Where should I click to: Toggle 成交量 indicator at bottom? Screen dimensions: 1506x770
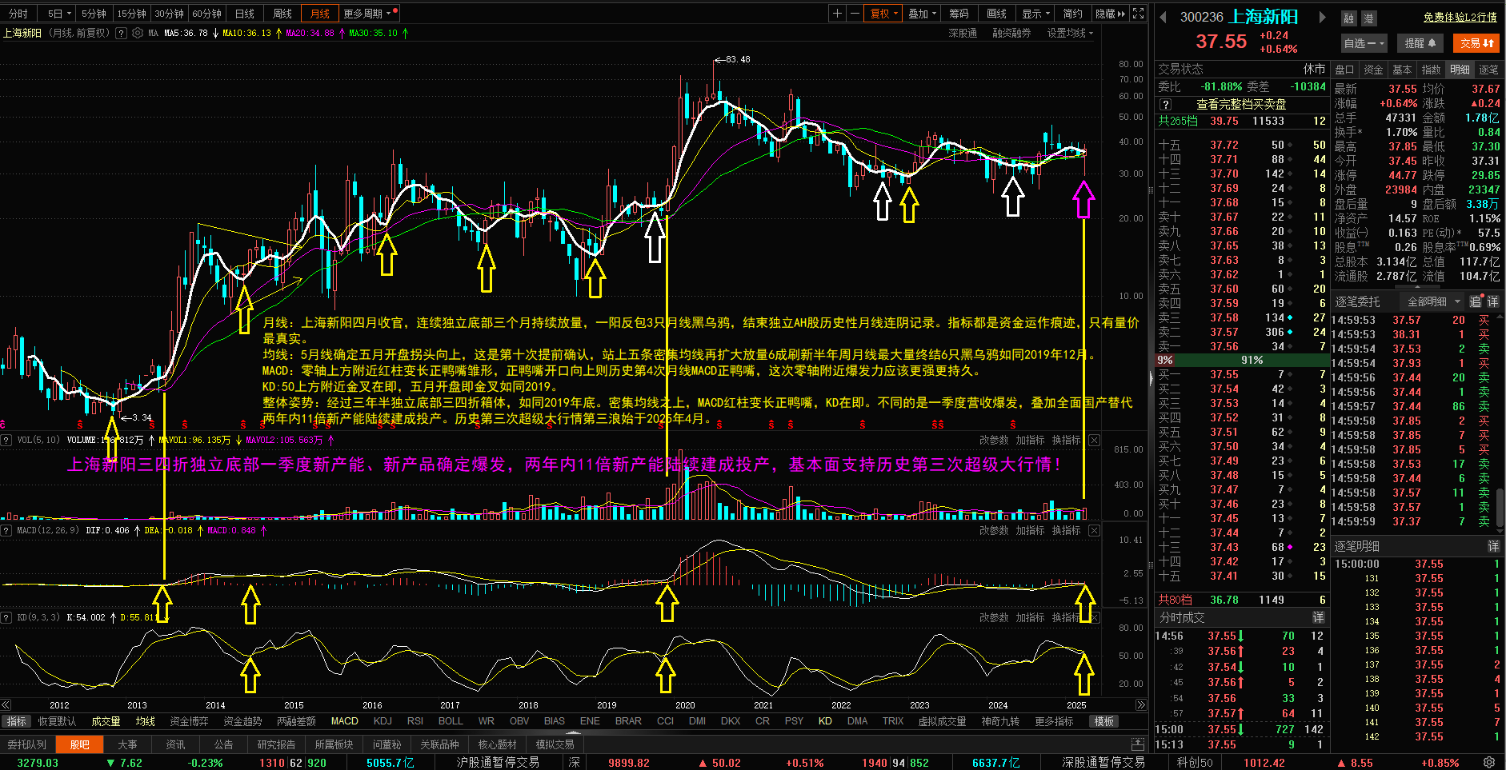click(106, 721)
